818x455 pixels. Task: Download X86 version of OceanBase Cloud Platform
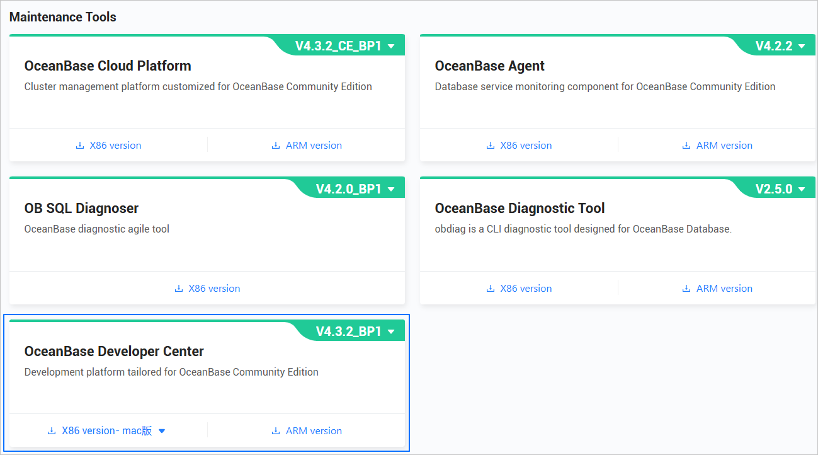[x=115, y=146]
